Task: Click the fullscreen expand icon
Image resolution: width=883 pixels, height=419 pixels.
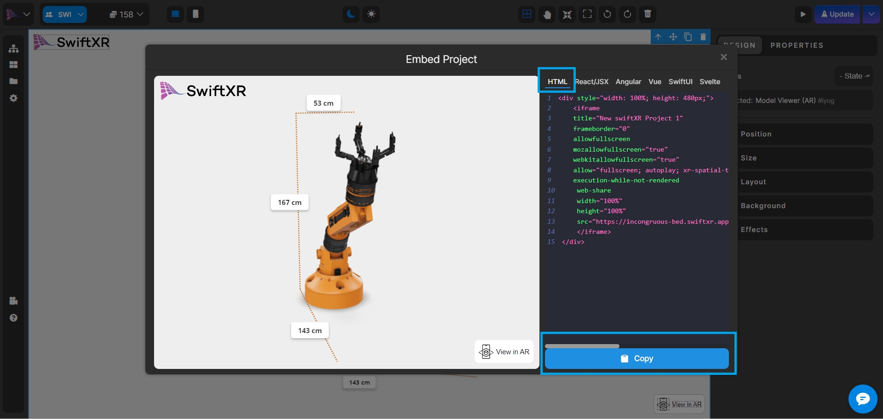Action: pos(587,14)
